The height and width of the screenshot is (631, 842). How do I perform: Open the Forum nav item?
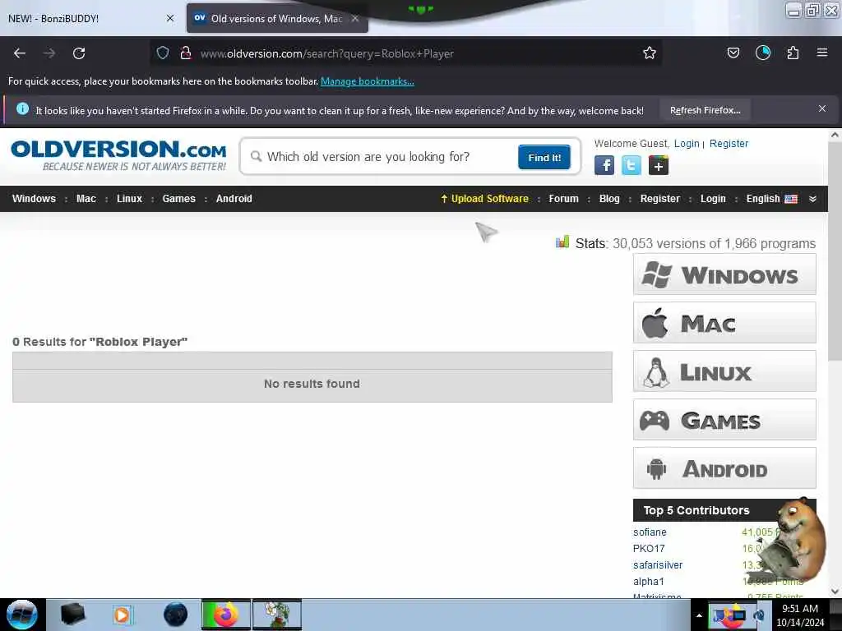563,199
